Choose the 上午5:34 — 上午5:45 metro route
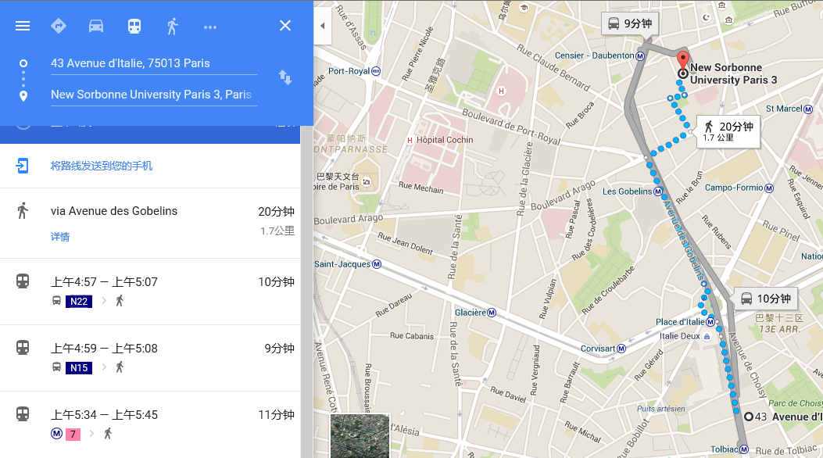 [150, 424]
